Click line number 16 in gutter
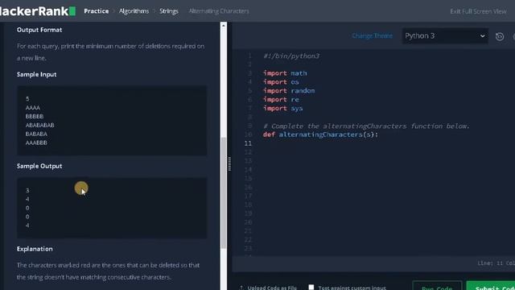 (x=248, y=187)
